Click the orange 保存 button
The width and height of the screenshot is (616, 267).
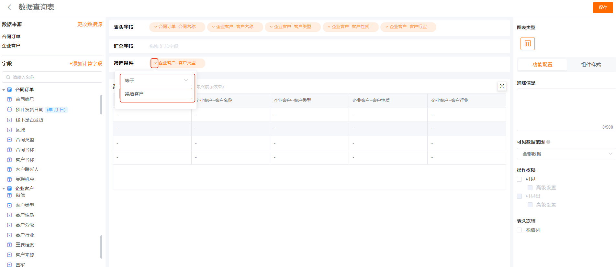click(x=602, y=7)
